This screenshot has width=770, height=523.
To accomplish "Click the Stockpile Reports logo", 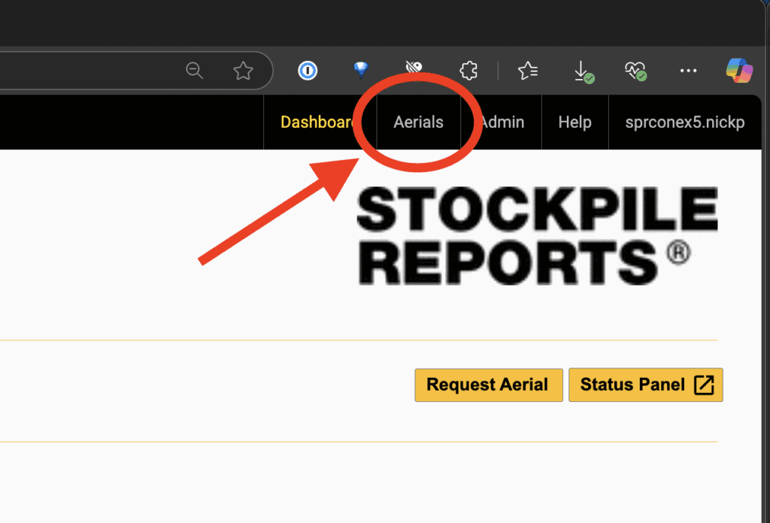I will (536, 235).
